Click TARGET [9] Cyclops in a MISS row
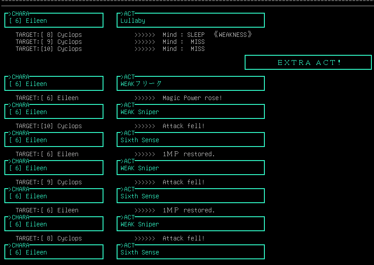 pos(49,42)
